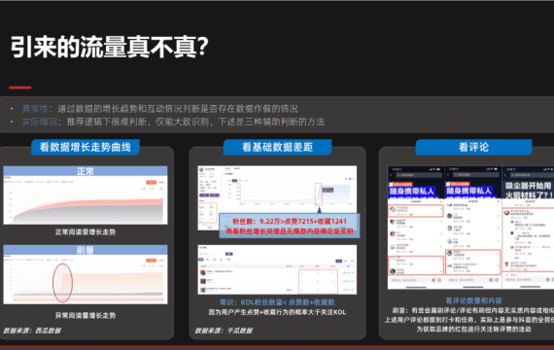Open the 正常 reading growth chart thumbnail

pos(86,195)
